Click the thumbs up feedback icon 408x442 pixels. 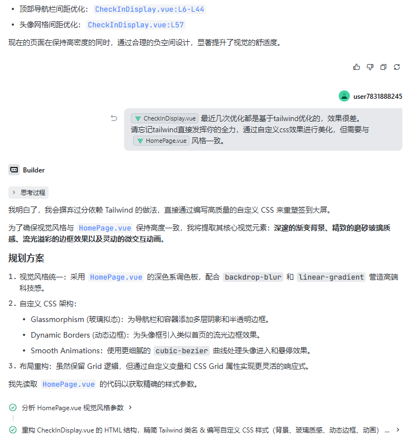pos(357,67)
